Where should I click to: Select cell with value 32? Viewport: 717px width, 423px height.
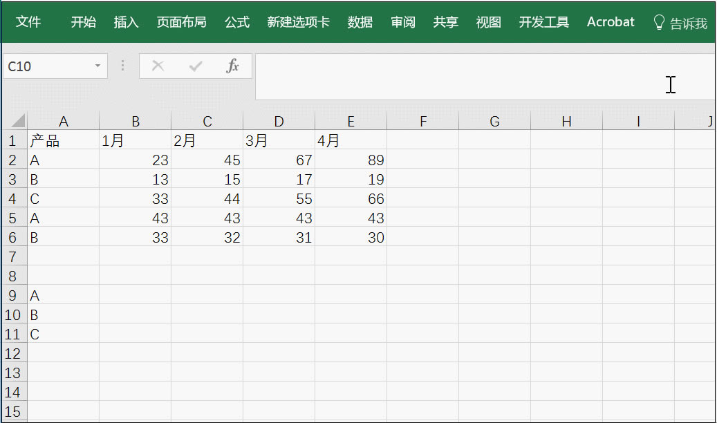pos(207,237)
